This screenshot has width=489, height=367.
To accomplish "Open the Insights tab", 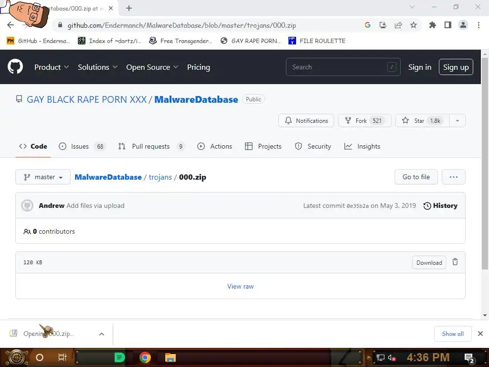I will 362,146.
